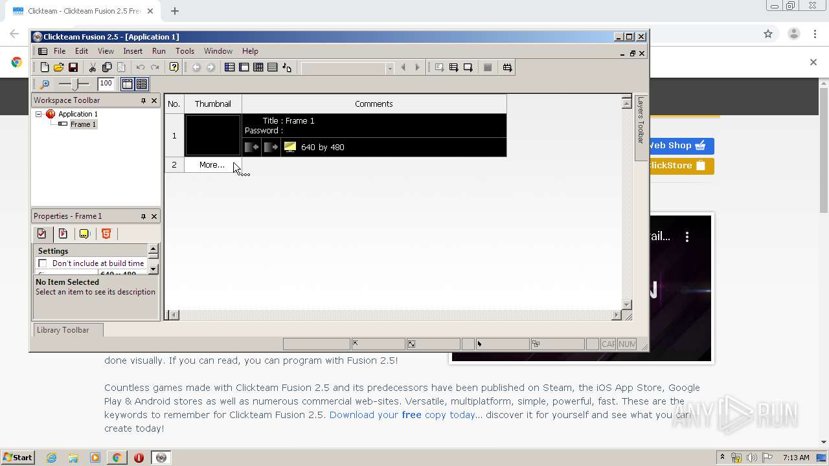Image resolution: width=829 pixels, height=466 pixels.
Task: Select the Frame 1 thumbnail
Action: pos(213,135)
